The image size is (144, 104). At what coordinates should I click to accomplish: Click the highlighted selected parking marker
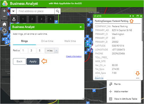pos(88,44)
